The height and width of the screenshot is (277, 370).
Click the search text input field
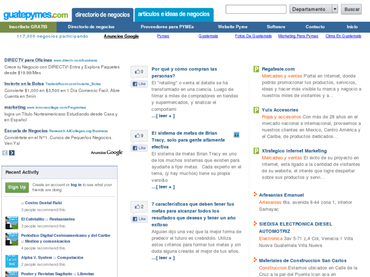256,9
